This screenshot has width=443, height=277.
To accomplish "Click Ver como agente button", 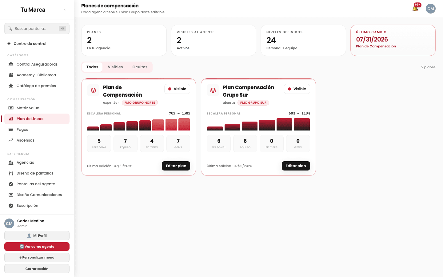I will tap(37, 247).
